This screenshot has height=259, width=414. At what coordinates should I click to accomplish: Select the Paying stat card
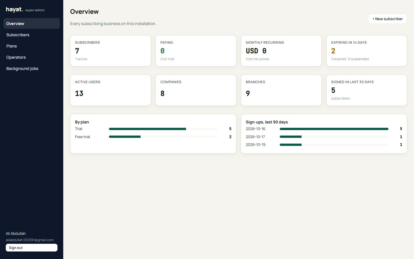pyautogui.click(x=196, y=51)
